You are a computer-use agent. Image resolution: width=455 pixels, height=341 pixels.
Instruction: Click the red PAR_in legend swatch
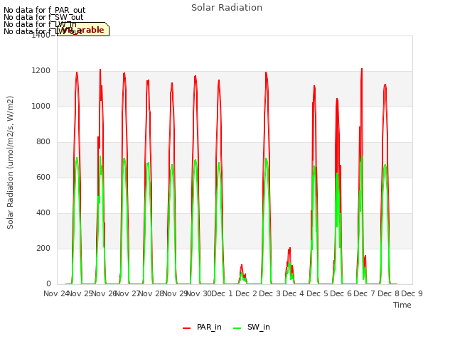tap(186, 328)
